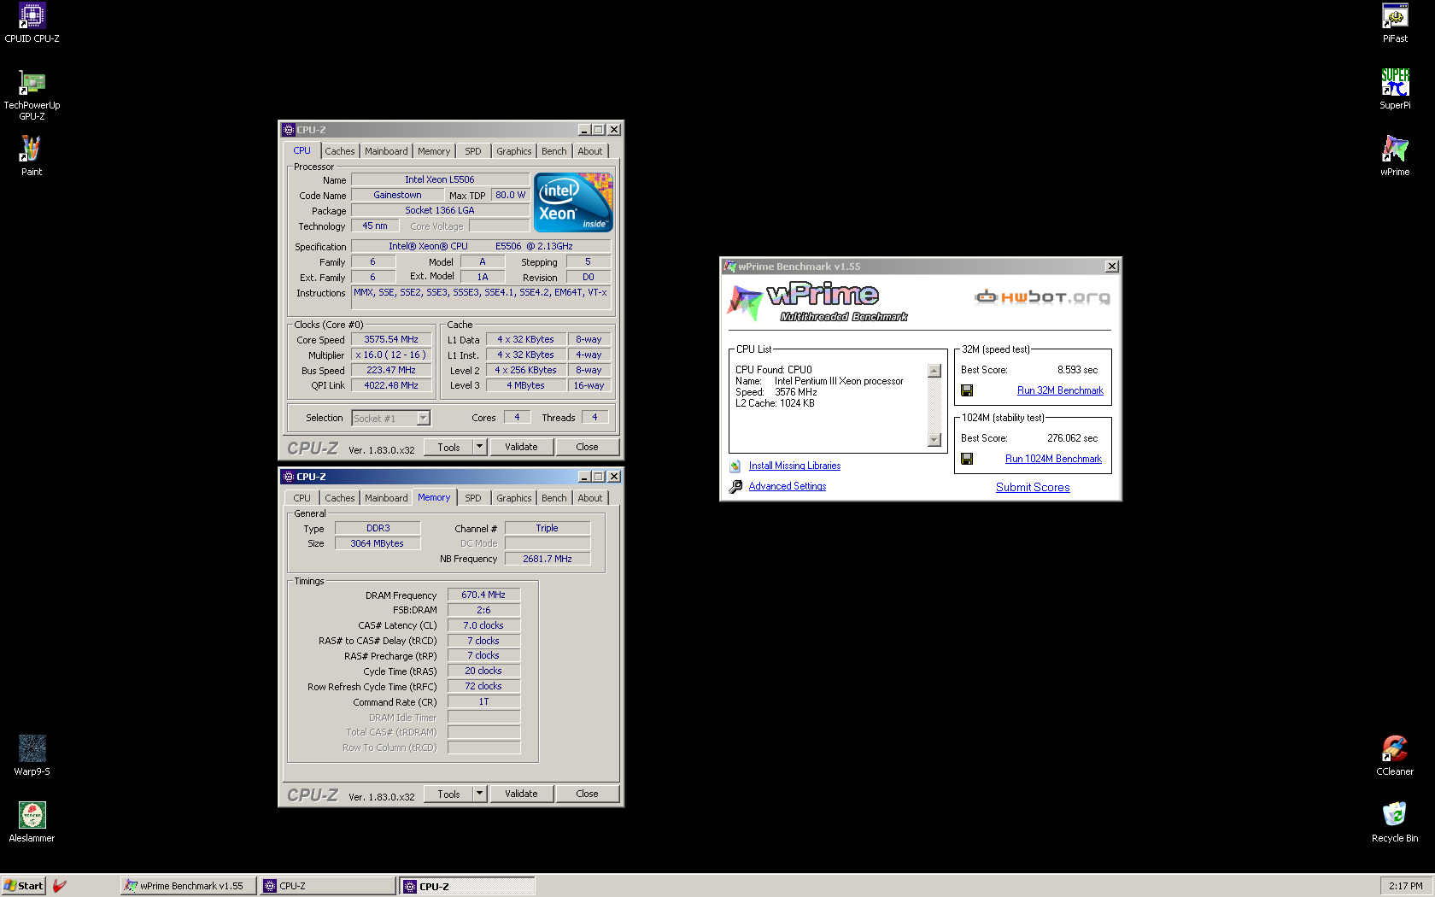Switch to wPrime Benchmark taskbar button

point(189,886)
